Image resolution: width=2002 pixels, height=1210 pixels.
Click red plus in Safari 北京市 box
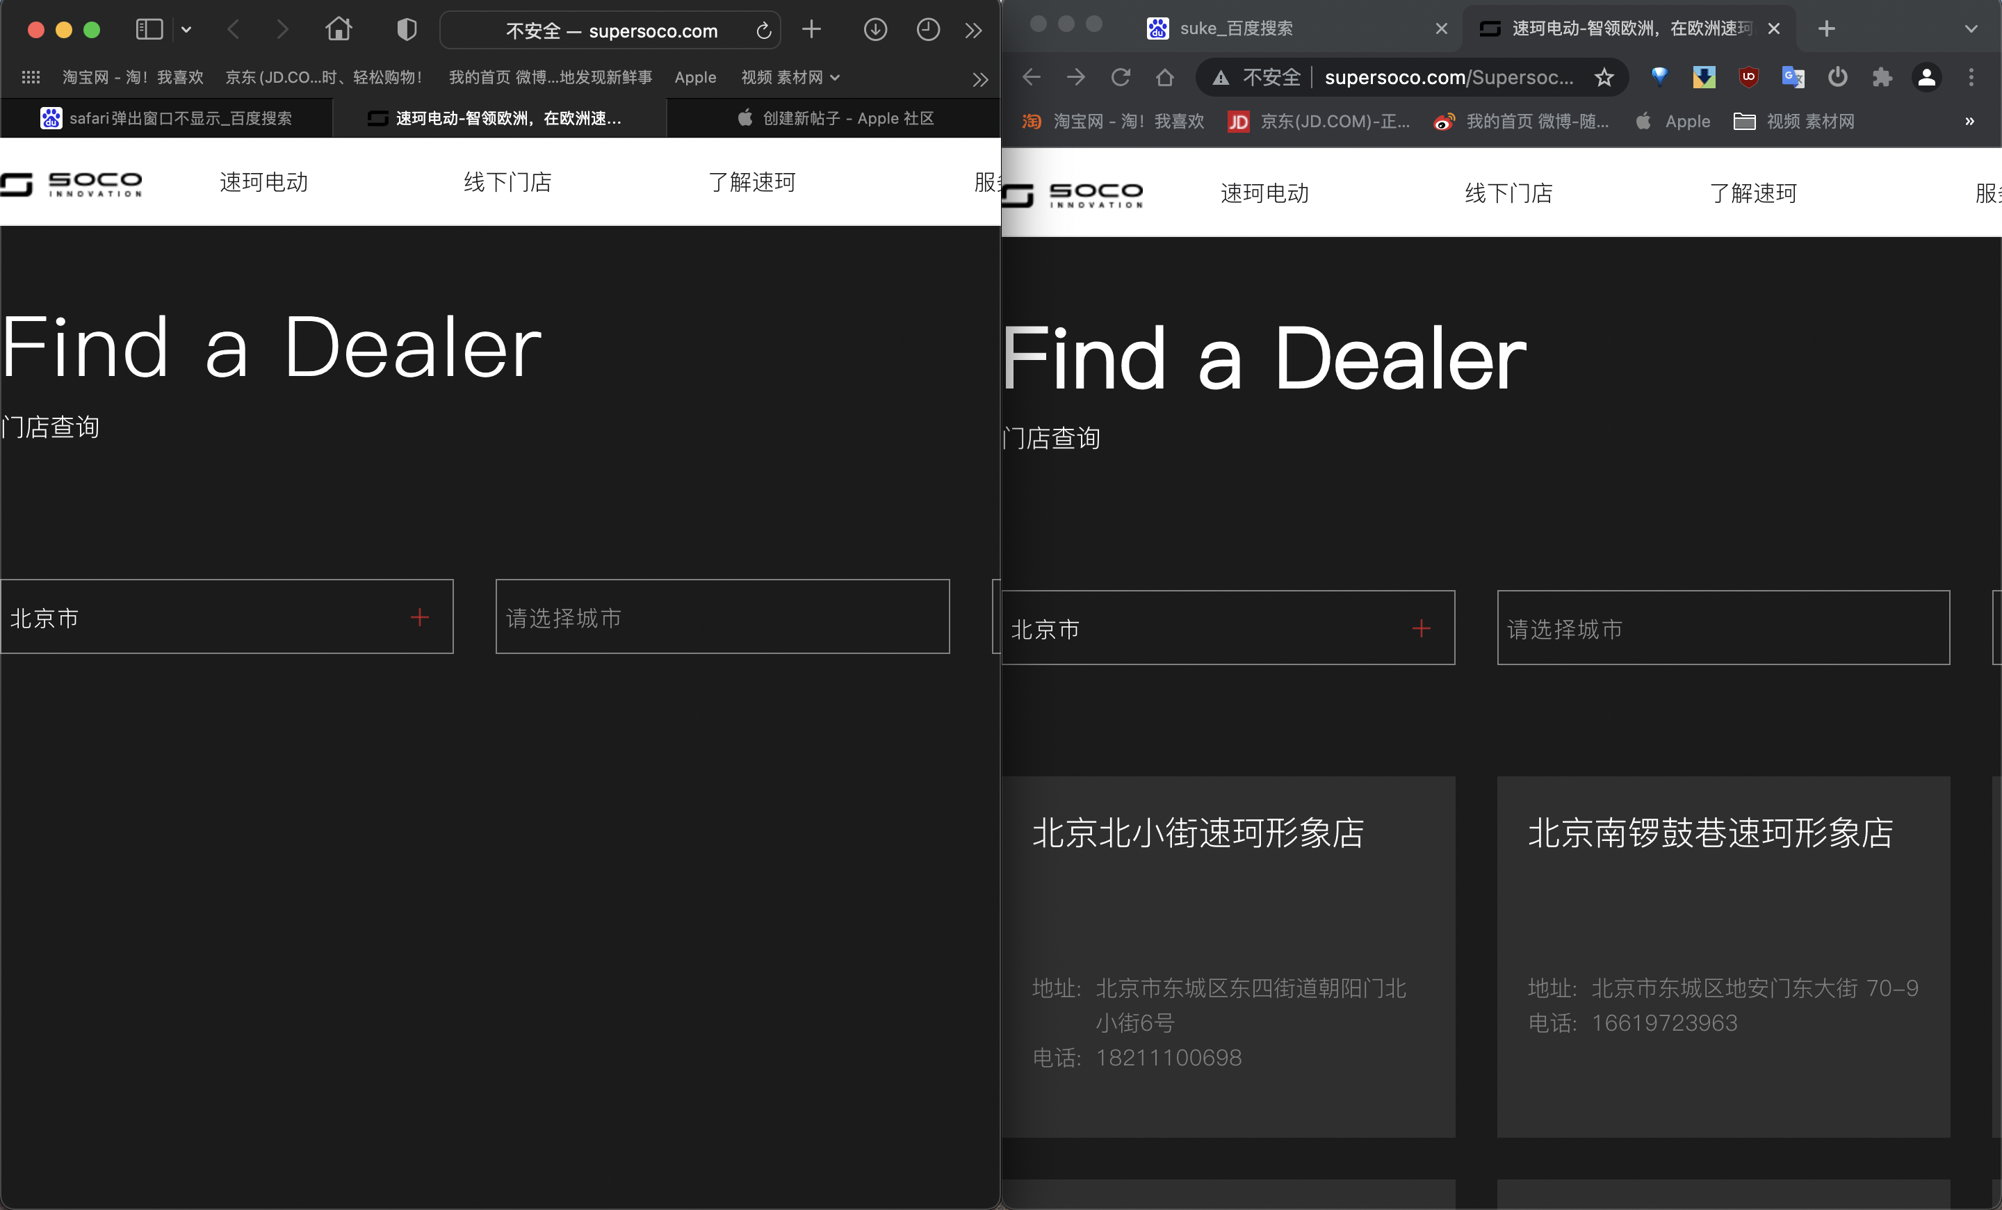coord(420,617)
